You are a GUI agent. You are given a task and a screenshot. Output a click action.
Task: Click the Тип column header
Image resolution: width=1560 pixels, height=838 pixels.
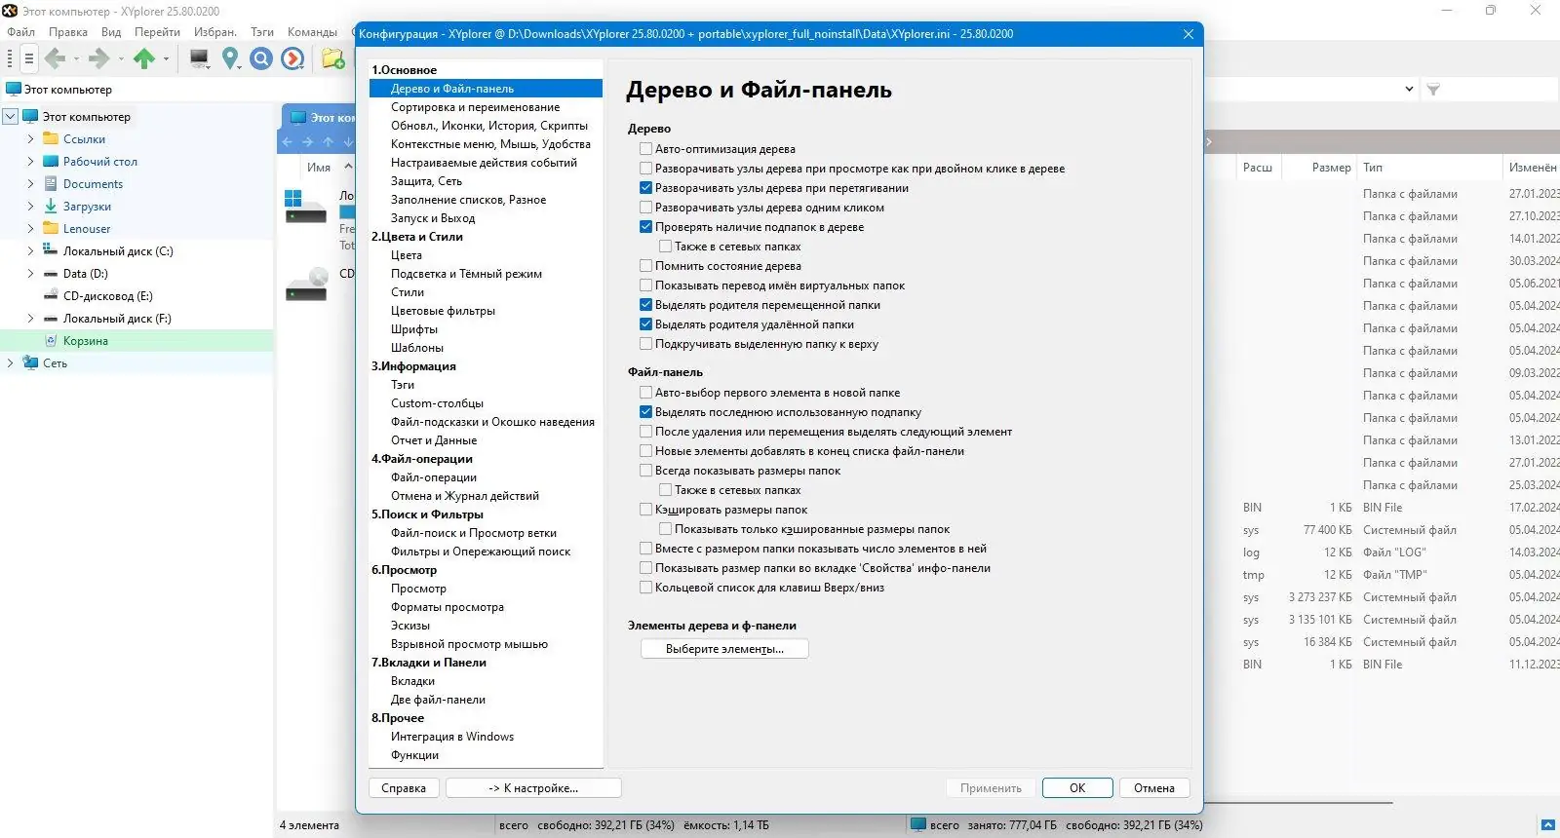(1373, 168)
